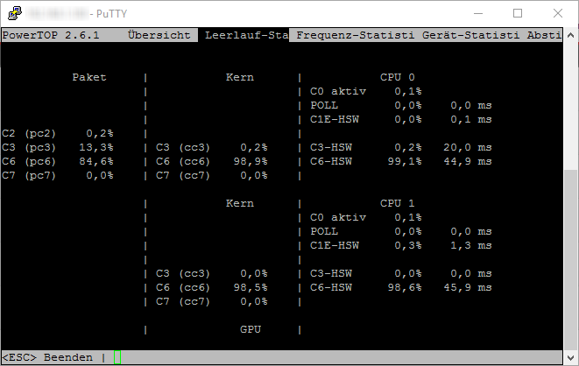This screenshot has width=579, height=366.
Task: Click the CPU 0 header
Action: (398, 77)
